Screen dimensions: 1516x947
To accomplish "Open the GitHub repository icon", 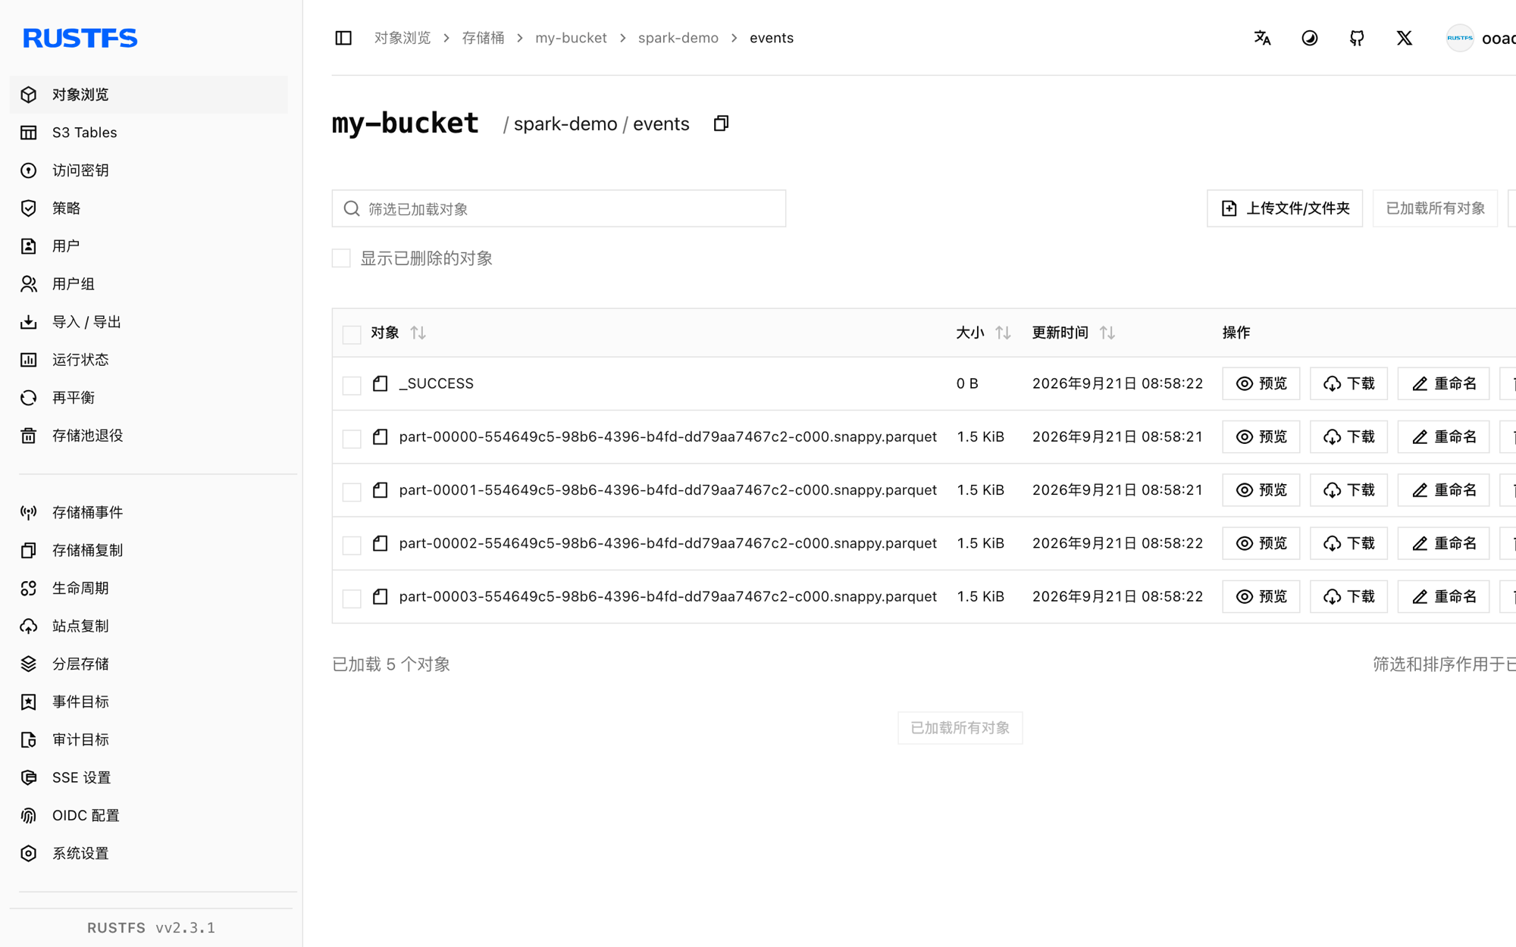I will coord(1357,38).
